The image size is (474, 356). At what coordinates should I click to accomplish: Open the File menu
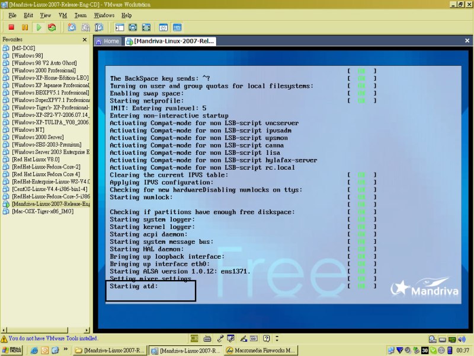coord(12,15)
